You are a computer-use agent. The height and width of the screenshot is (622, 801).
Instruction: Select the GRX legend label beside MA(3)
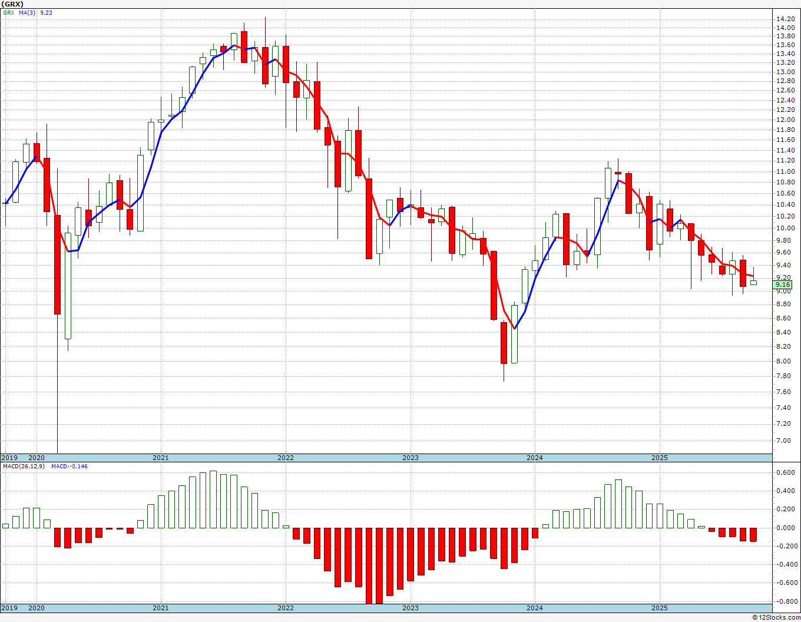point(8,12)
